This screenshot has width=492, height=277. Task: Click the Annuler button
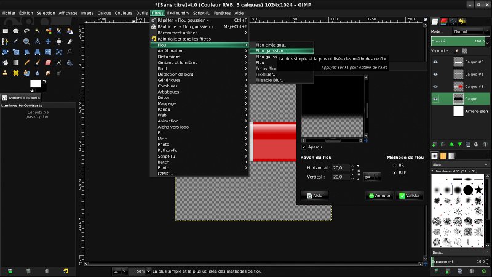click(379, 196)
